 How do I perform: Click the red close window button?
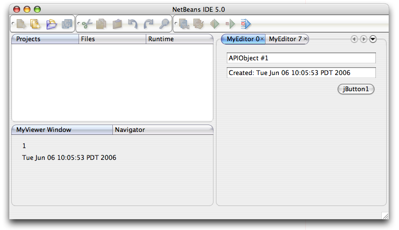[x=17, y=10]
